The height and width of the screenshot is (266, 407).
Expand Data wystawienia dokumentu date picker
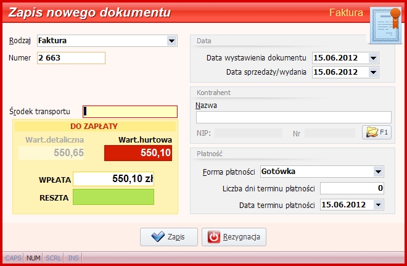click(373, 58)
